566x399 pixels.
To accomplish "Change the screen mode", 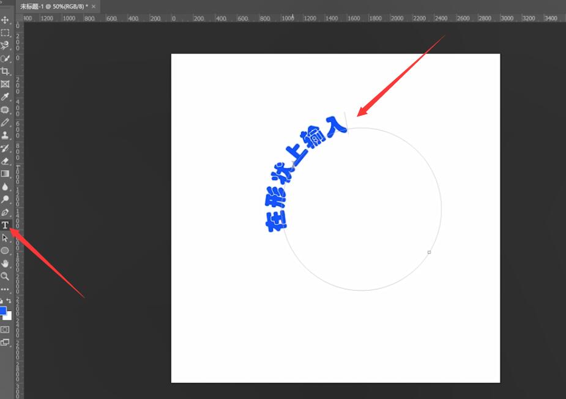I will (5, 342).
